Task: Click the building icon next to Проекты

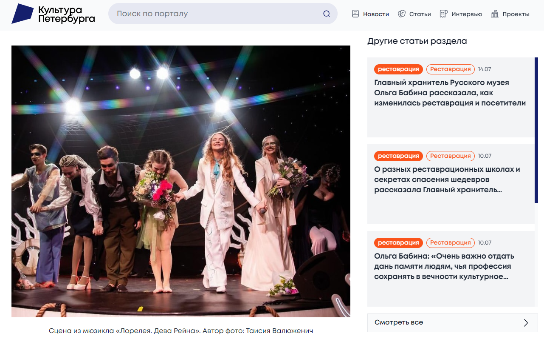Action: [494, 14]
